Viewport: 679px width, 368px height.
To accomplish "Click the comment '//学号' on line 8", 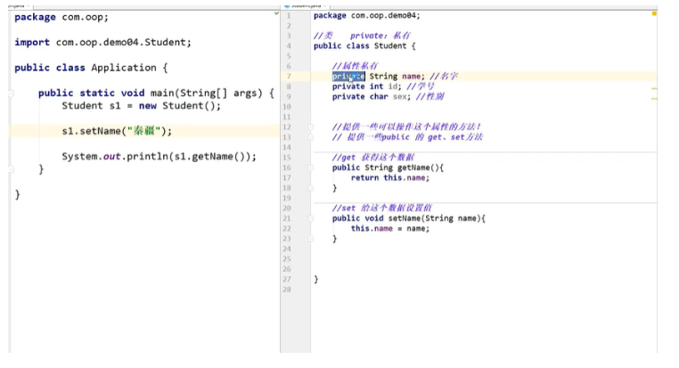I will click(x=420, y=86).
